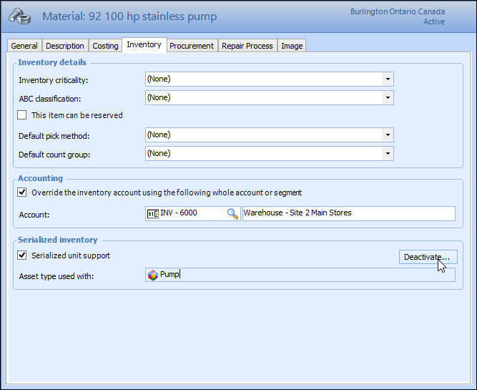Open the Description tab
This screenshot has width=477, height=390.
(x=65, y=46)
